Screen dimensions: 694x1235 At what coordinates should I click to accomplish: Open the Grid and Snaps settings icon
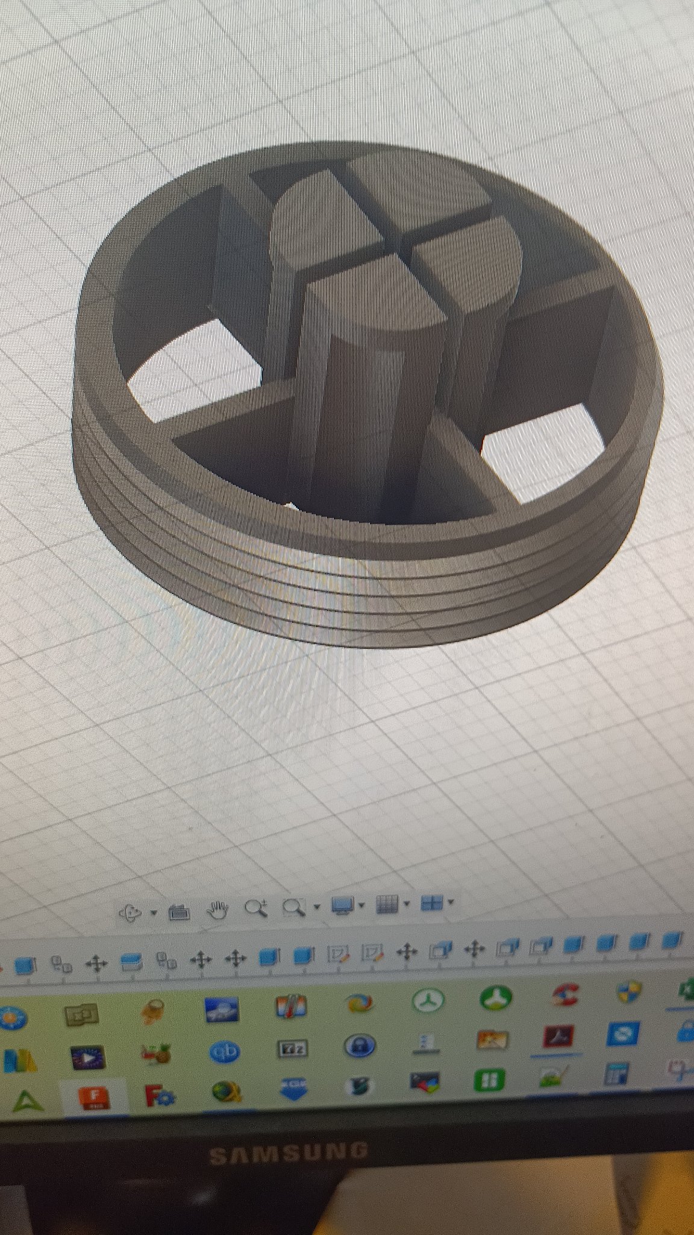[387, 904]
